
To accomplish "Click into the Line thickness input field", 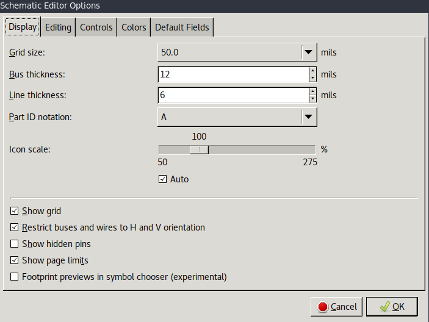I will [232, 95].
